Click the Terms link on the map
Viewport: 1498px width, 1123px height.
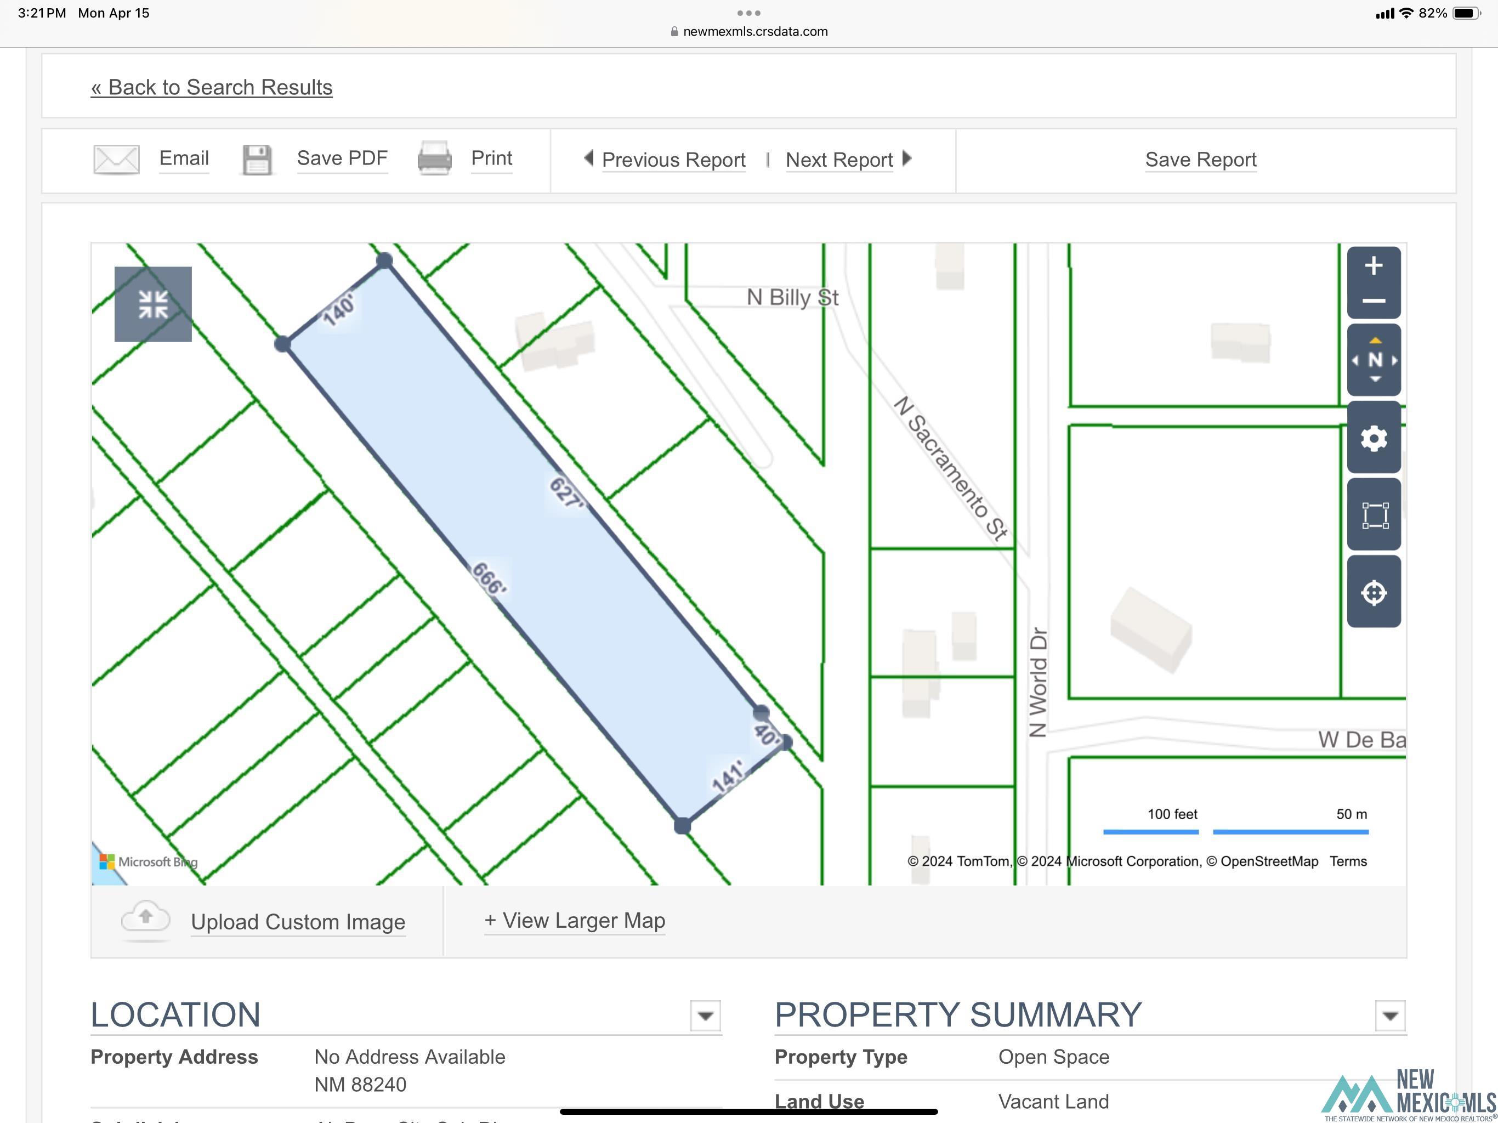tap(1348, 861)
